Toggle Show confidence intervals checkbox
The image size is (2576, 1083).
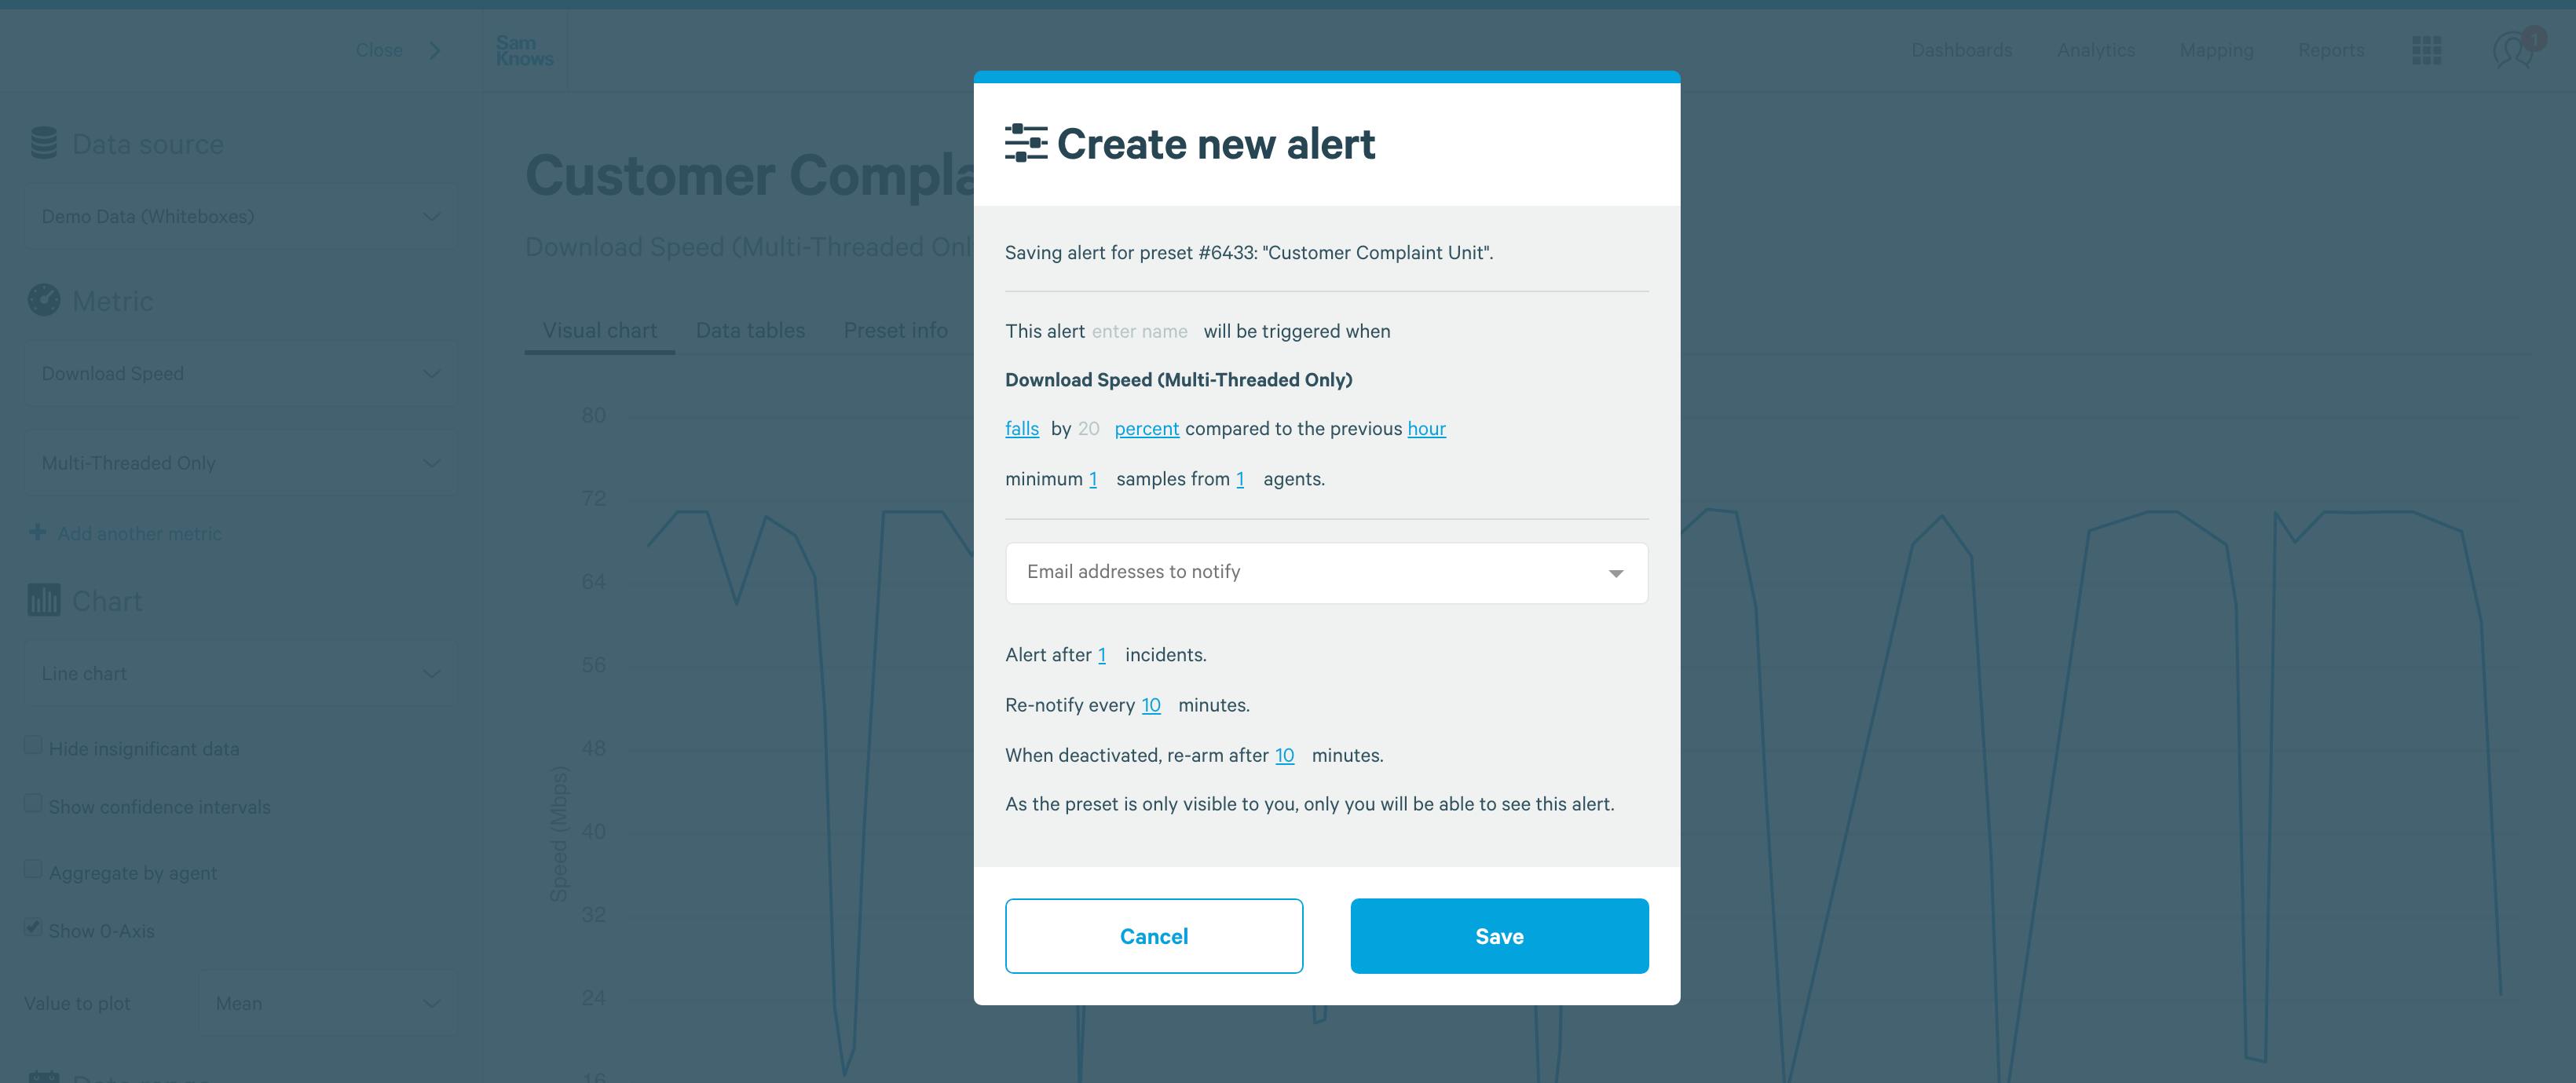(x=33, y=803)
